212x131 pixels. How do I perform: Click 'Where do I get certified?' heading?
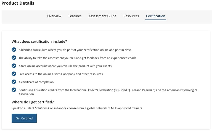coord(33,102)
